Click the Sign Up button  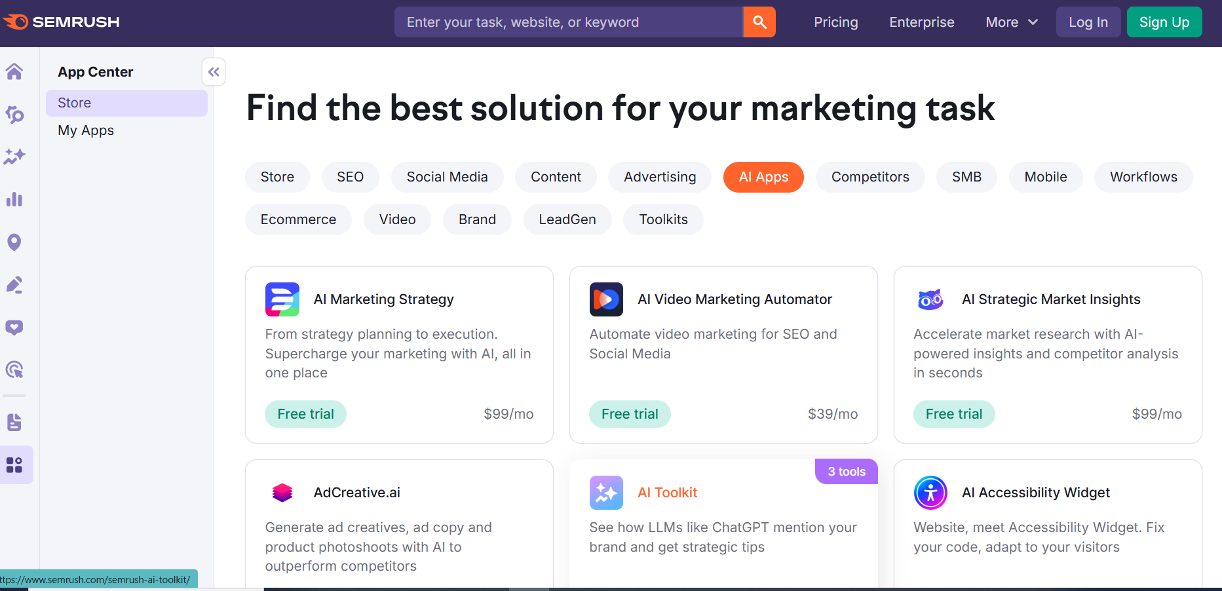(x=1164, y=22)
